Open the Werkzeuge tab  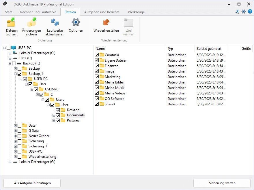pos(136,12)
